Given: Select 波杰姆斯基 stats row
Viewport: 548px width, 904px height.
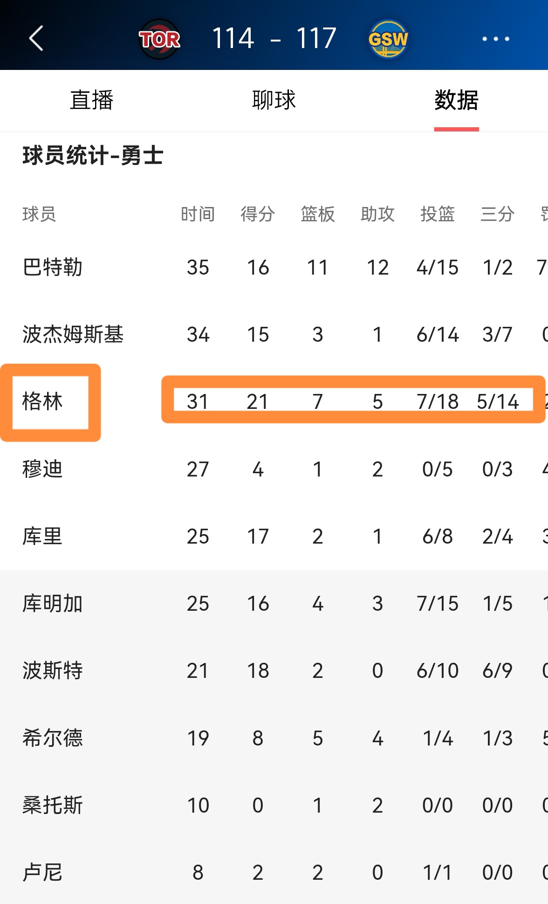Looking at the screenshot, I should click(73, 334).
